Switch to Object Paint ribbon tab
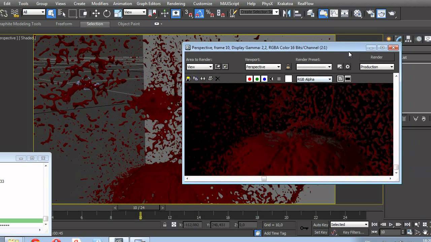This screenshot has width=431, height=242. tap(129, 24)
